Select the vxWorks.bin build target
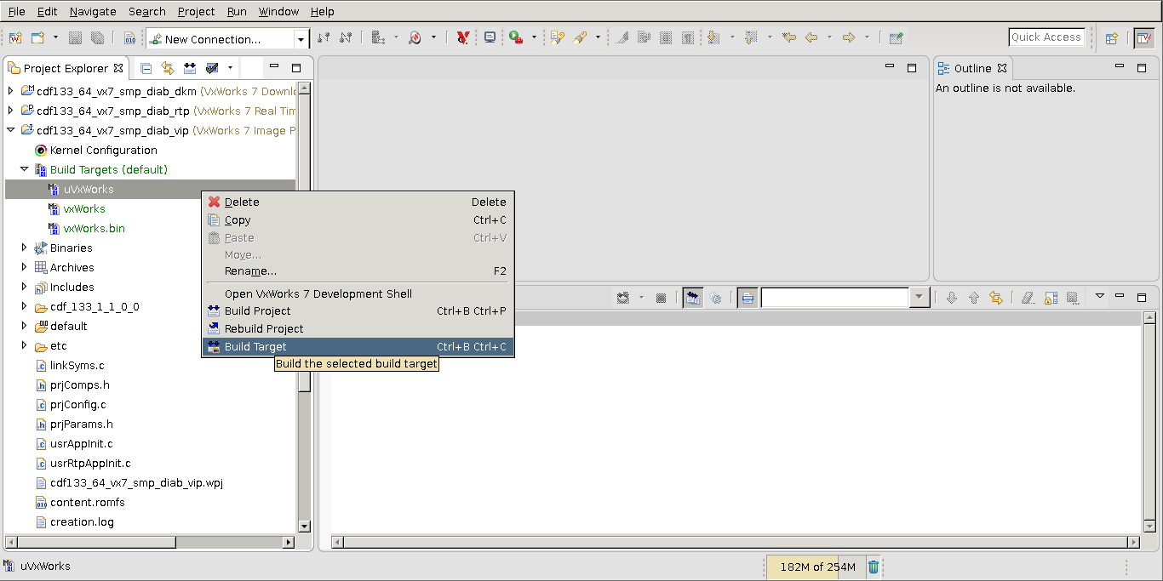This screenshot has height=581, width=1163. (94, 228)
